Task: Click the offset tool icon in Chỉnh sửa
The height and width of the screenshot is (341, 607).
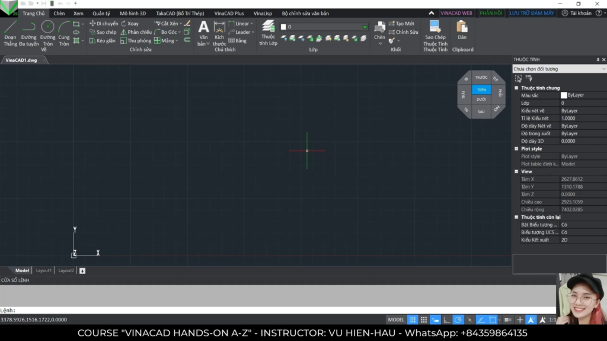Action: click(187, 40)
